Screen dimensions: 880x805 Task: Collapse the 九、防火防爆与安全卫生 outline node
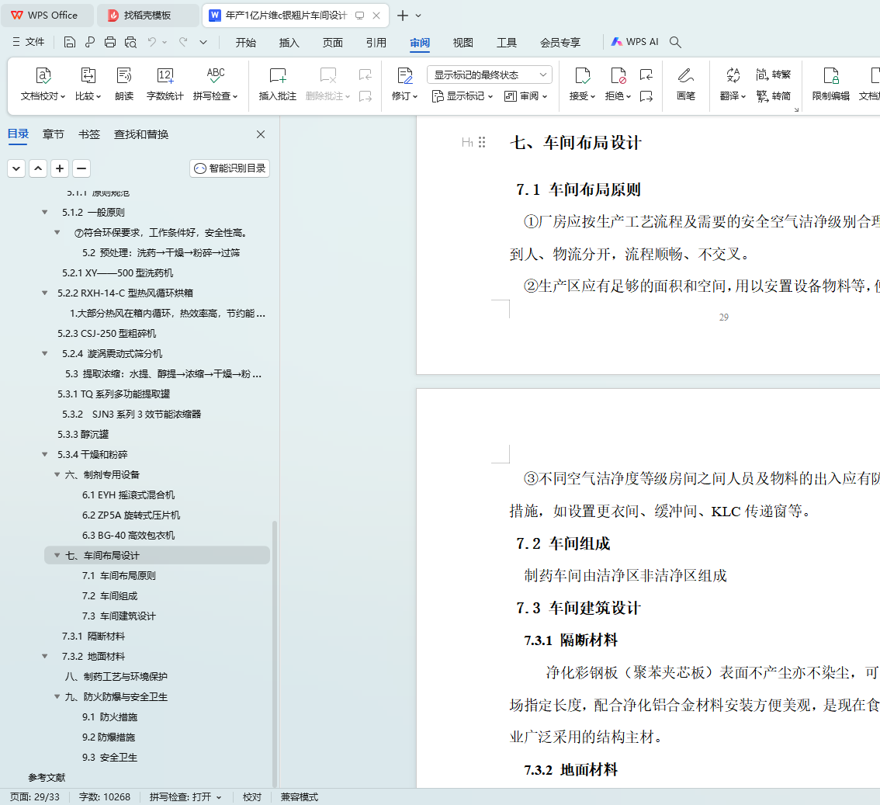57,697
